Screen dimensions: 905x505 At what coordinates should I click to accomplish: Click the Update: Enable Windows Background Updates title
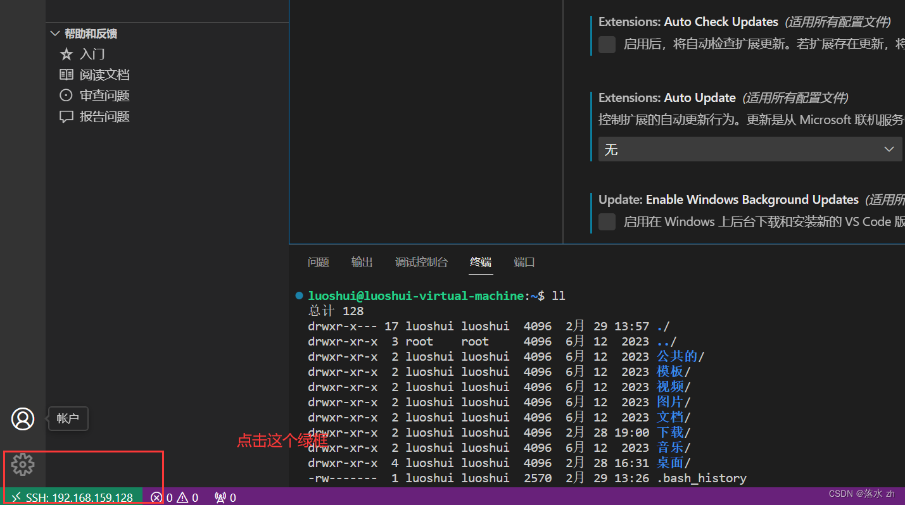tap(728, 199)
